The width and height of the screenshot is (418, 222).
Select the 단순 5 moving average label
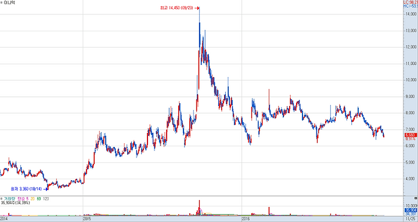point(23,199)
